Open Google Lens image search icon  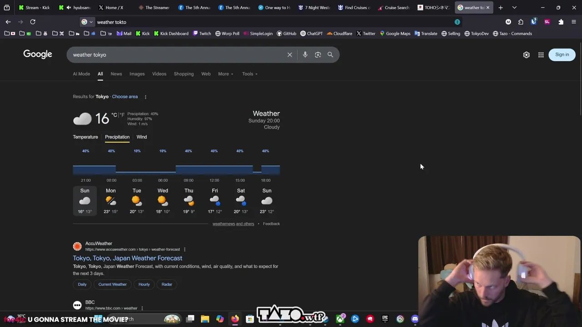coord(318,54)
